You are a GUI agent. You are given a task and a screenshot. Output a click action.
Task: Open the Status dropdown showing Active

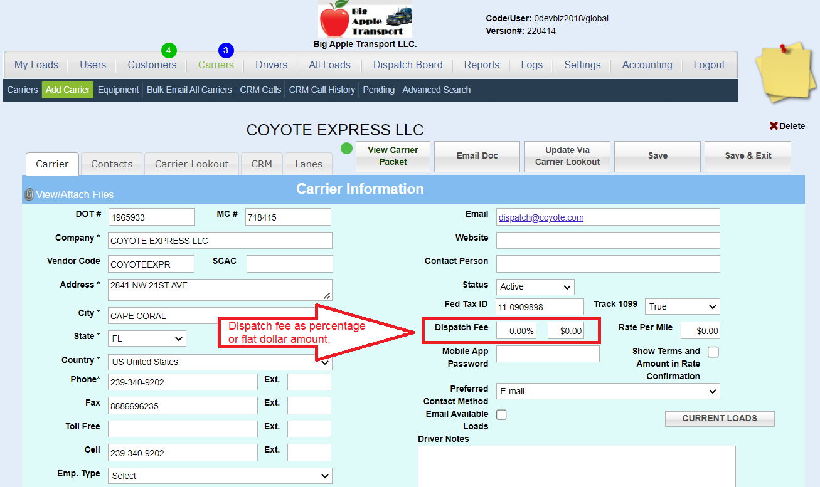[x=535, y=286]
